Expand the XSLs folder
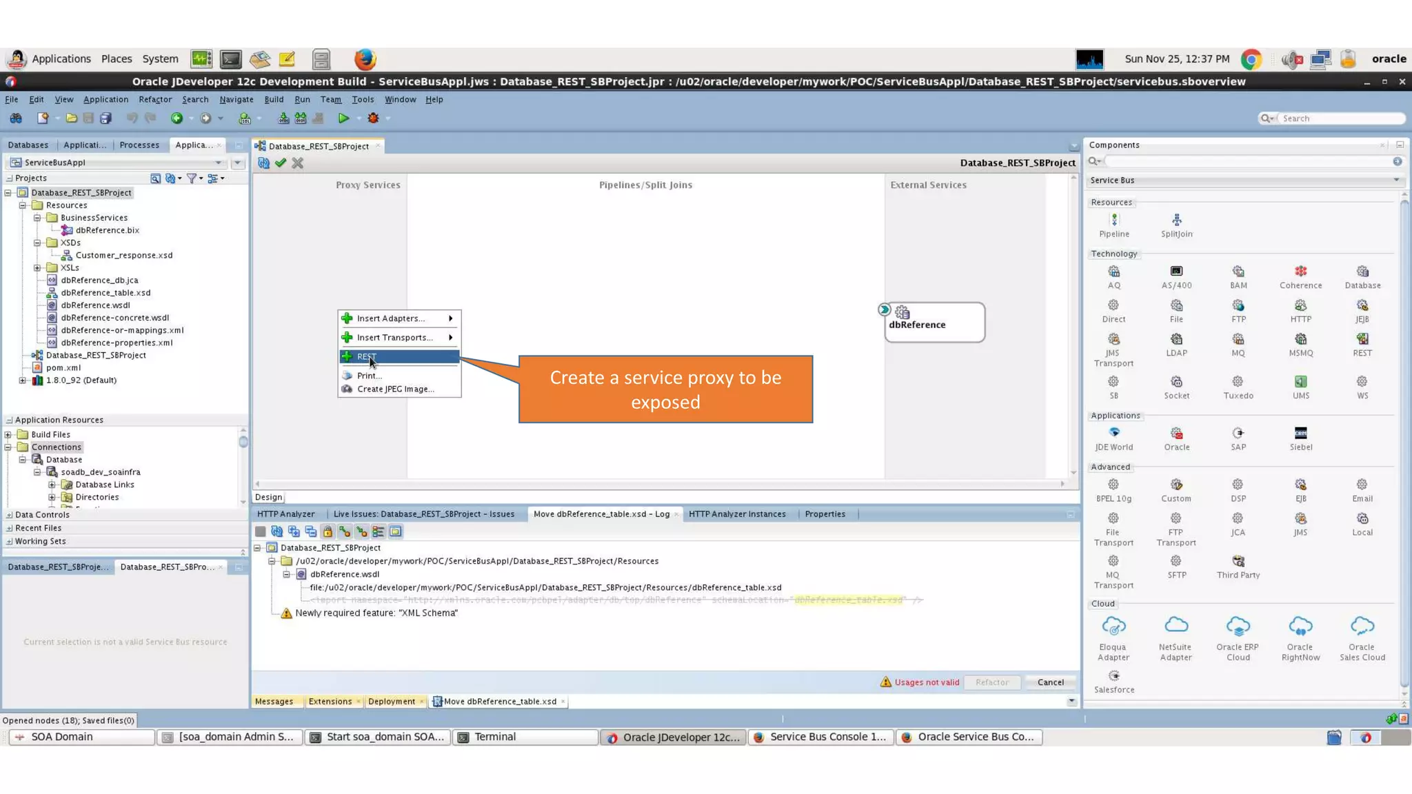 [x=38, y=268]
